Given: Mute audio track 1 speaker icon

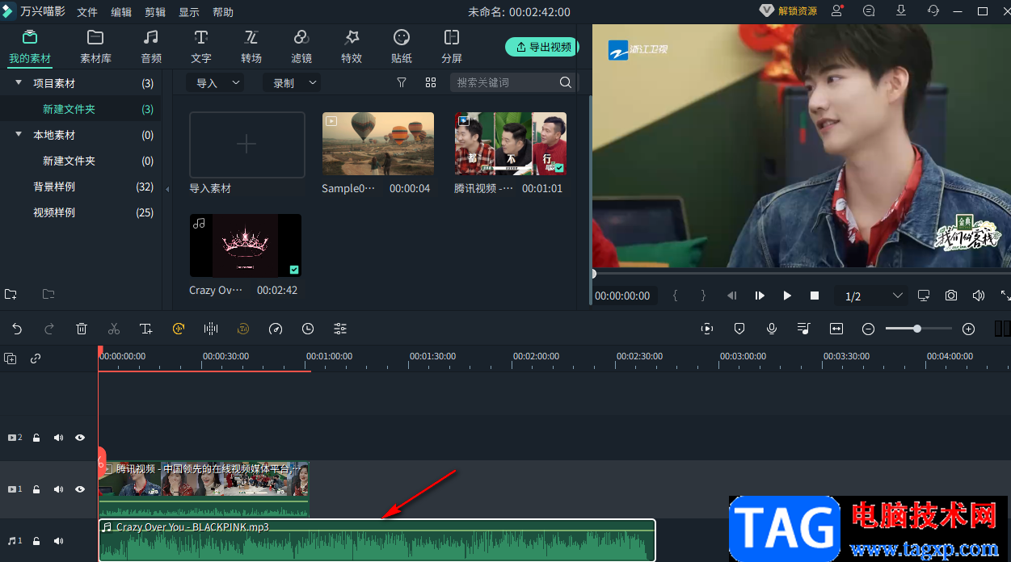Looking at the screenshot, I should pyautogui.click(x=58, y=541).
